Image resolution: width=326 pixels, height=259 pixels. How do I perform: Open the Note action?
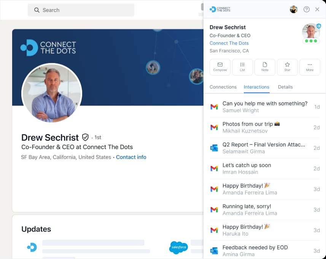[265, 67]
